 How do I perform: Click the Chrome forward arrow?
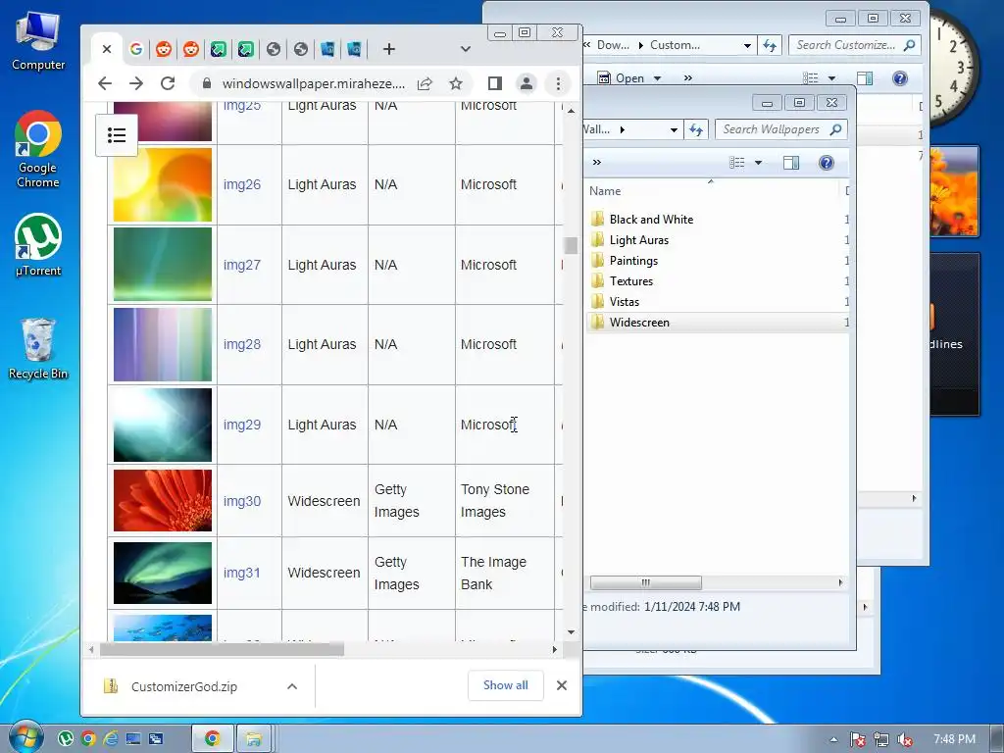click(136, 83)
